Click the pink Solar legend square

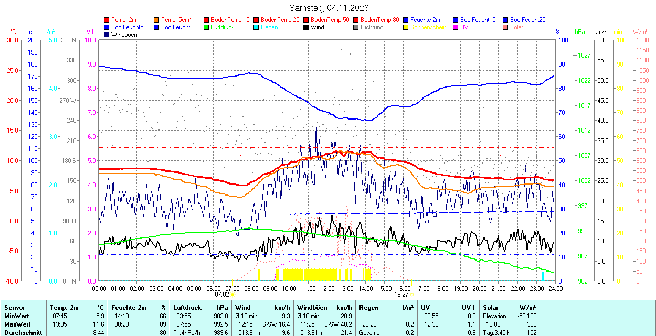(x=506, y=27)
